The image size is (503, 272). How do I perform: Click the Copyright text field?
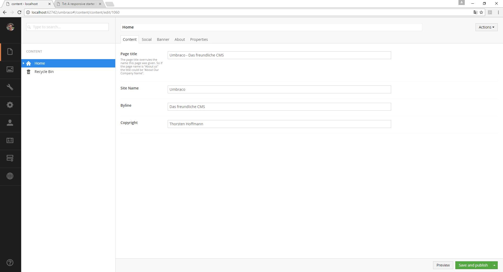[279, 124]
